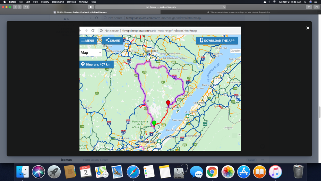Open Google Chrome from the Dock
The width and height of the screenshot is (321, 181).
[212, 172]
